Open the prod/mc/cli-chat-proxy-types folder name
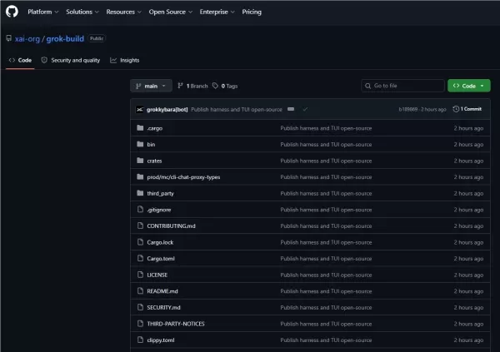 (183, 177)
